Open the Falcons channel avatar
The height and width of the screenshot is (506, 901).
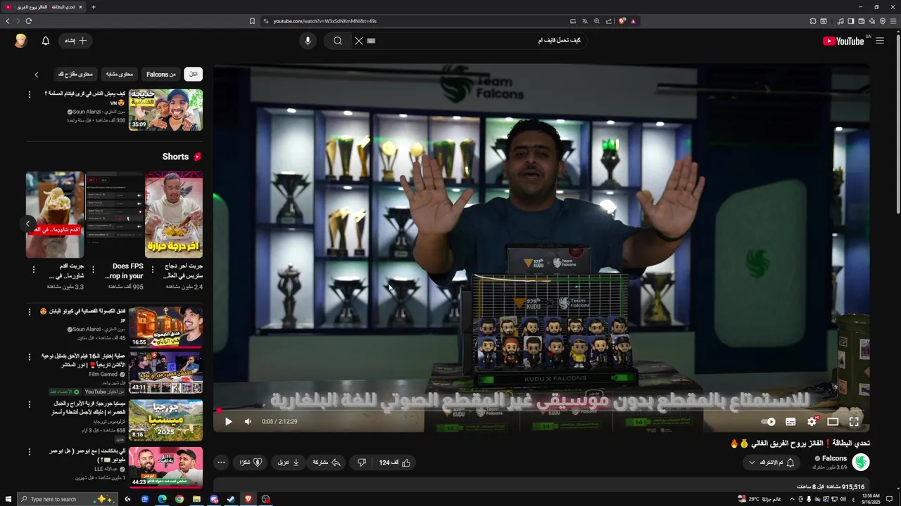pyautogui.click(x=860, y=462)
